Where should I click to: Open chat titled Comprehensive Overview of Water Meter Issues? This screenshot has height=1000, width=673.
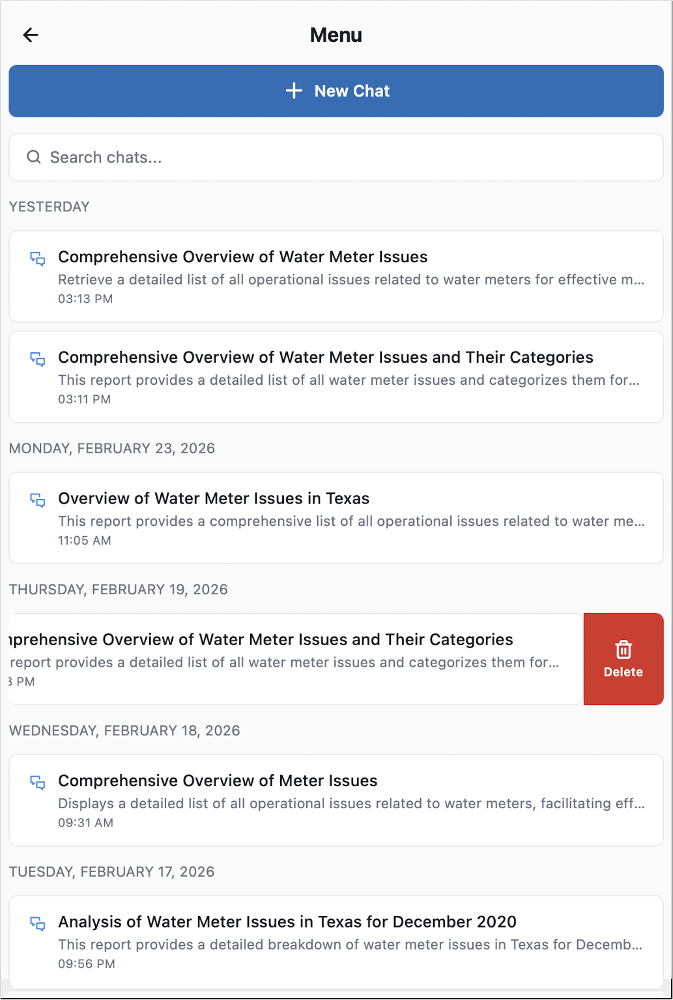point(242,257)
